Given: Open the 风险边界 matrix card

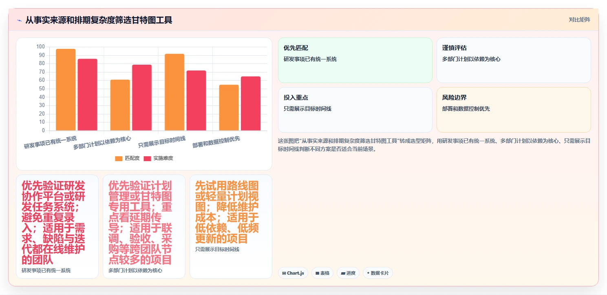Looking at the screenshot, I should [x=514, y=110].
